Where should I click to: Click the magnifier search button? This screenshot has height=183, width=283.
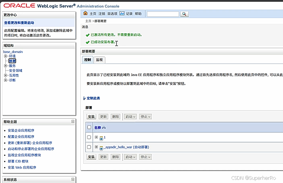click(x=184, y=14)
